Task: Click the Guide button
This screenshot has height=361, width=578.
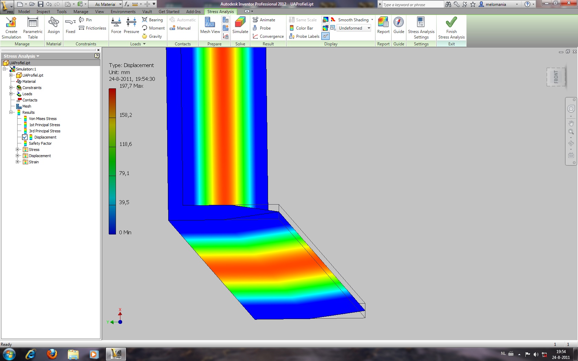Action: [399, 26]
